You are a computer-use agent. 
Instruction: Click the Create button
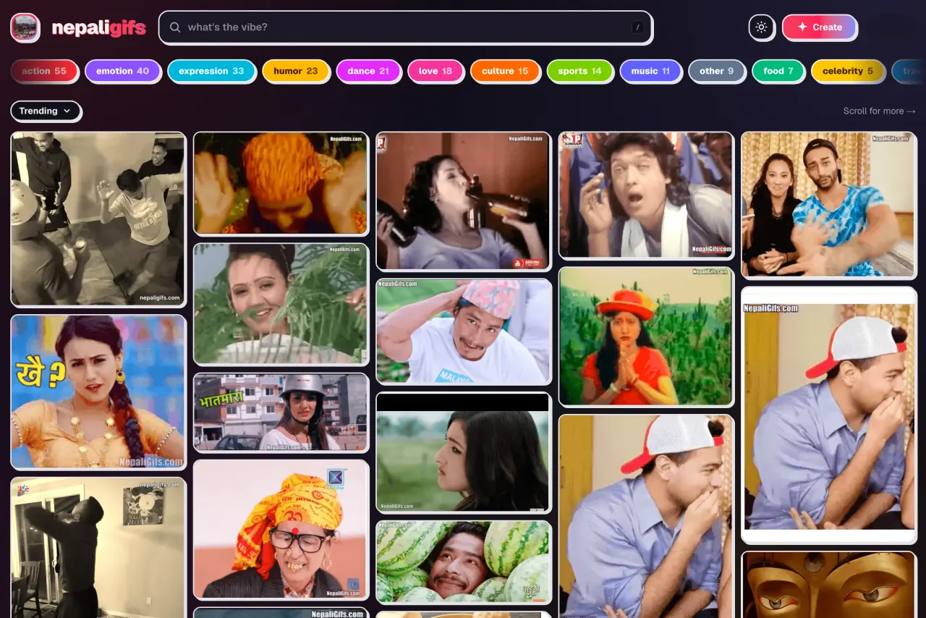pyautogui.click(x=820, y=27)
